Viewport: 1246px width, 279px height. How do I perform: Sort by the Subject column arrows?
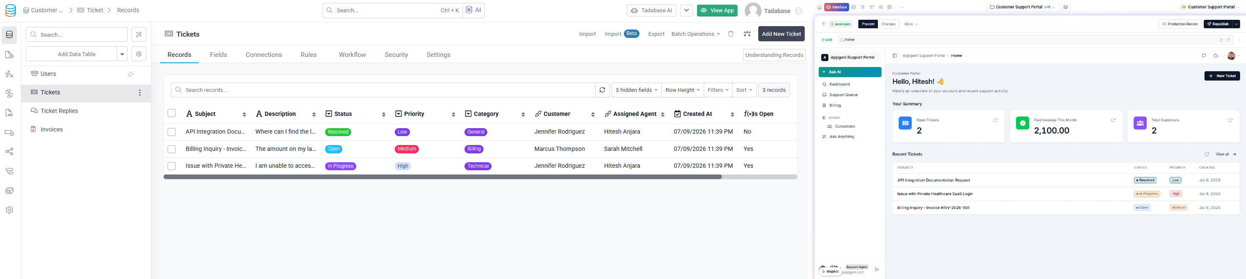(244, 114)
